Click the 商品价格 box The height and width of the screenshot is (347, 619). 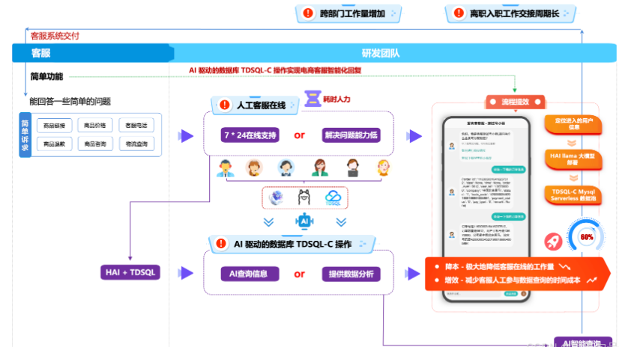click(x=94, y=125)
